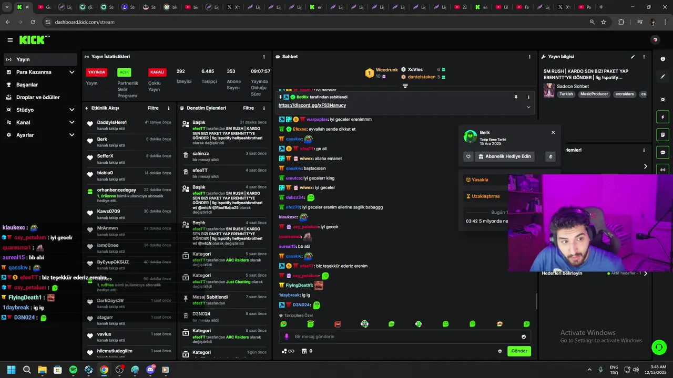
Task: Open the pinned Discord invite link
Action: click(x=312, y=106)
